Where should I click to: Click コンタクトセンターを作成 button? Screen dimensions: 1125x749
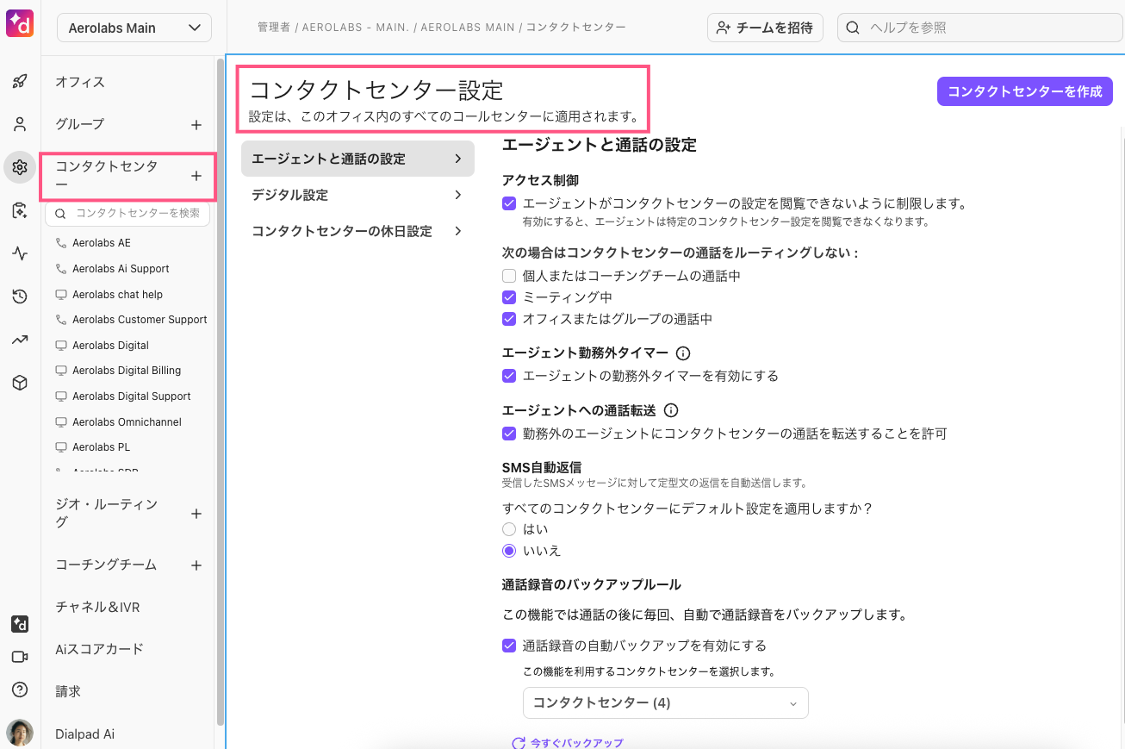click(x=1025, y=91)
